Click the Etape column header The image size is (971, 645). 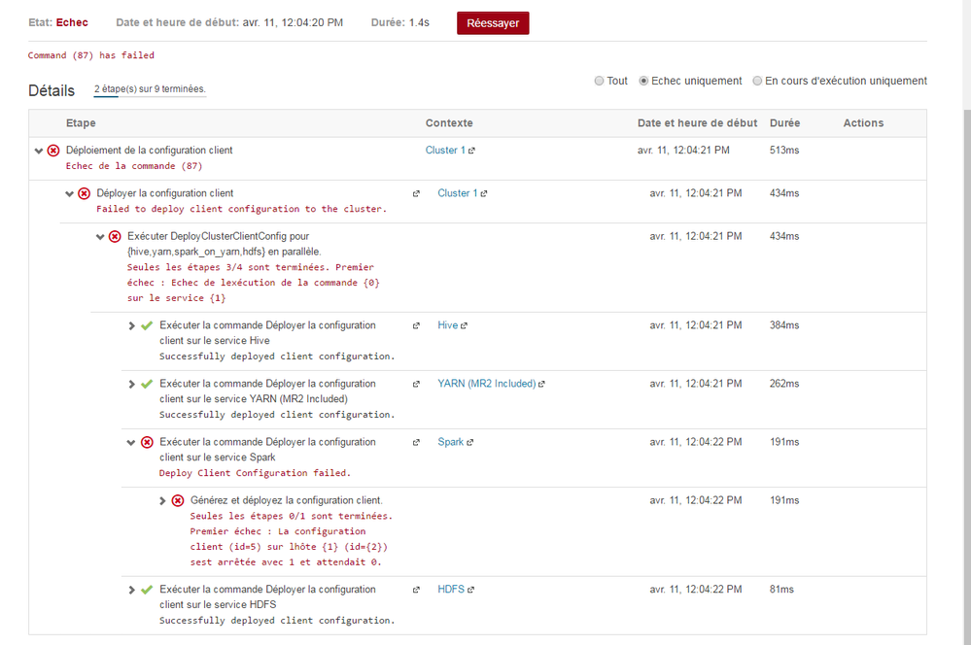tap(81, 123)
